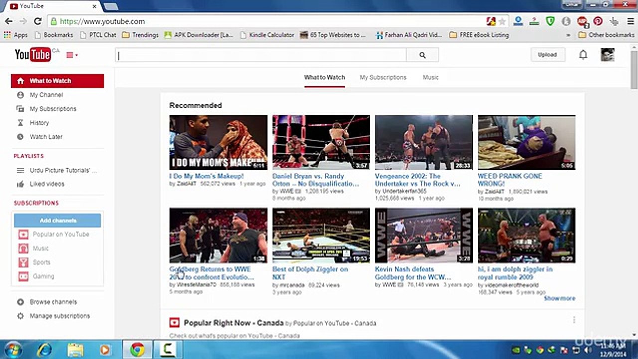Show hidden bookmarks with the double chevron

pyautogui.click(x=568, y=35)
